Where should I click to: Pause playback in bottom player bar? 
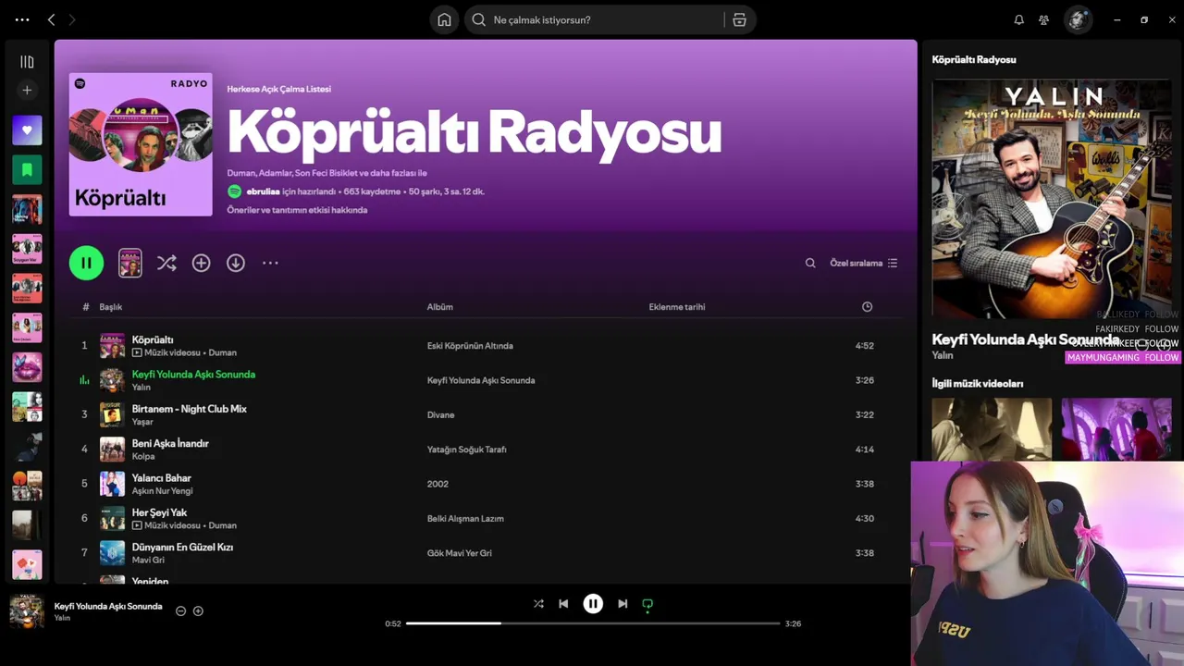click(x=593, y=603)
